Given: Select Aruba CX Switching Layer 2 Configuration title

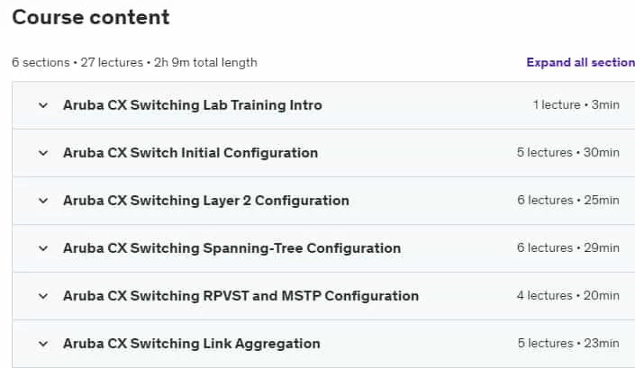Looking at the screenshot, I should click(x=205, y=201).
